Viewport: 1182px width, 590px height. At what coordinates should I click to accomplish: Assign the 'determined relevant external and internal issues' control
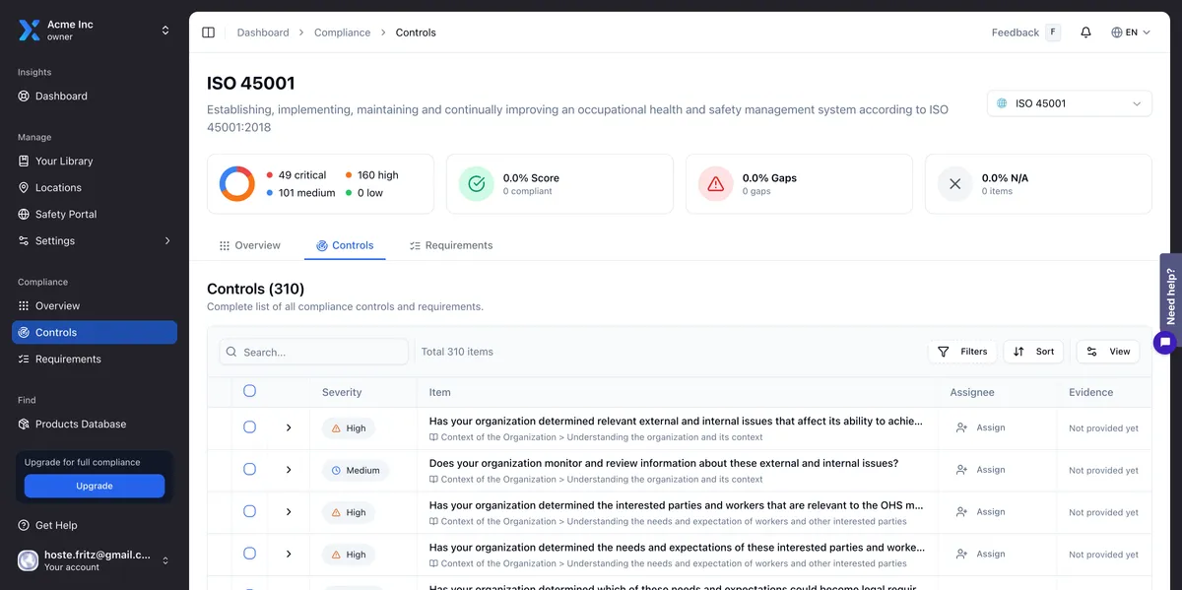[x=980, y=427]
